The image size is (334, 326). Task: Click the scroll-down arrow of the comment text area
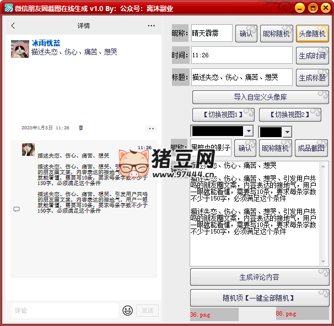324,262
